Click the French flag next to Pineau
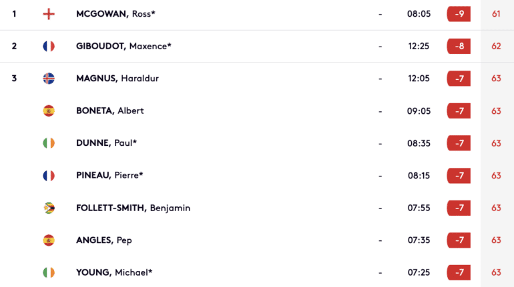This screenshot has width=514, height=287. coord(49,176)
